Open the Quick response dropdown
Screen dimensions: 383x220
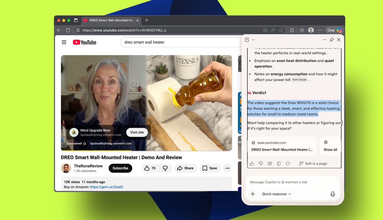276,194
